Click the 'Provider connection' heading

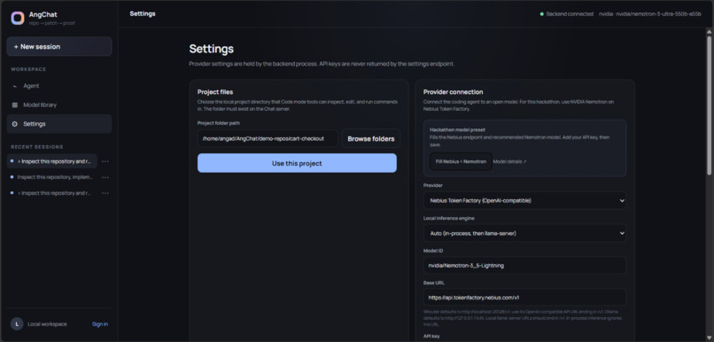click(453, 92)
